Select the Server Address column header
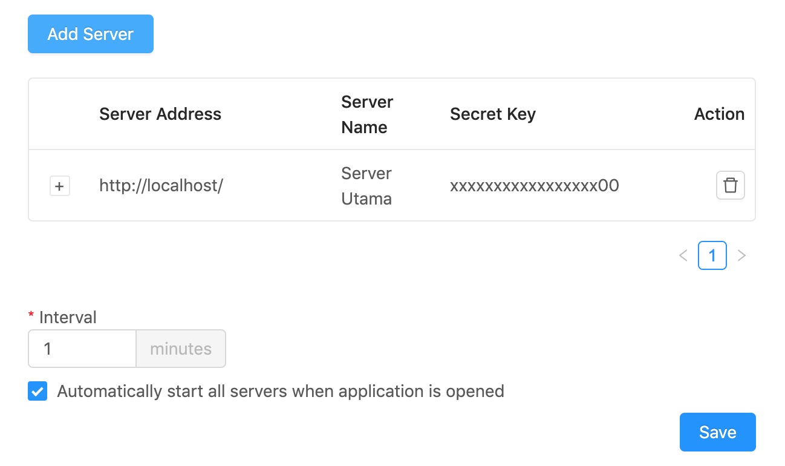785x466 pixels. (x=160, y=114)
